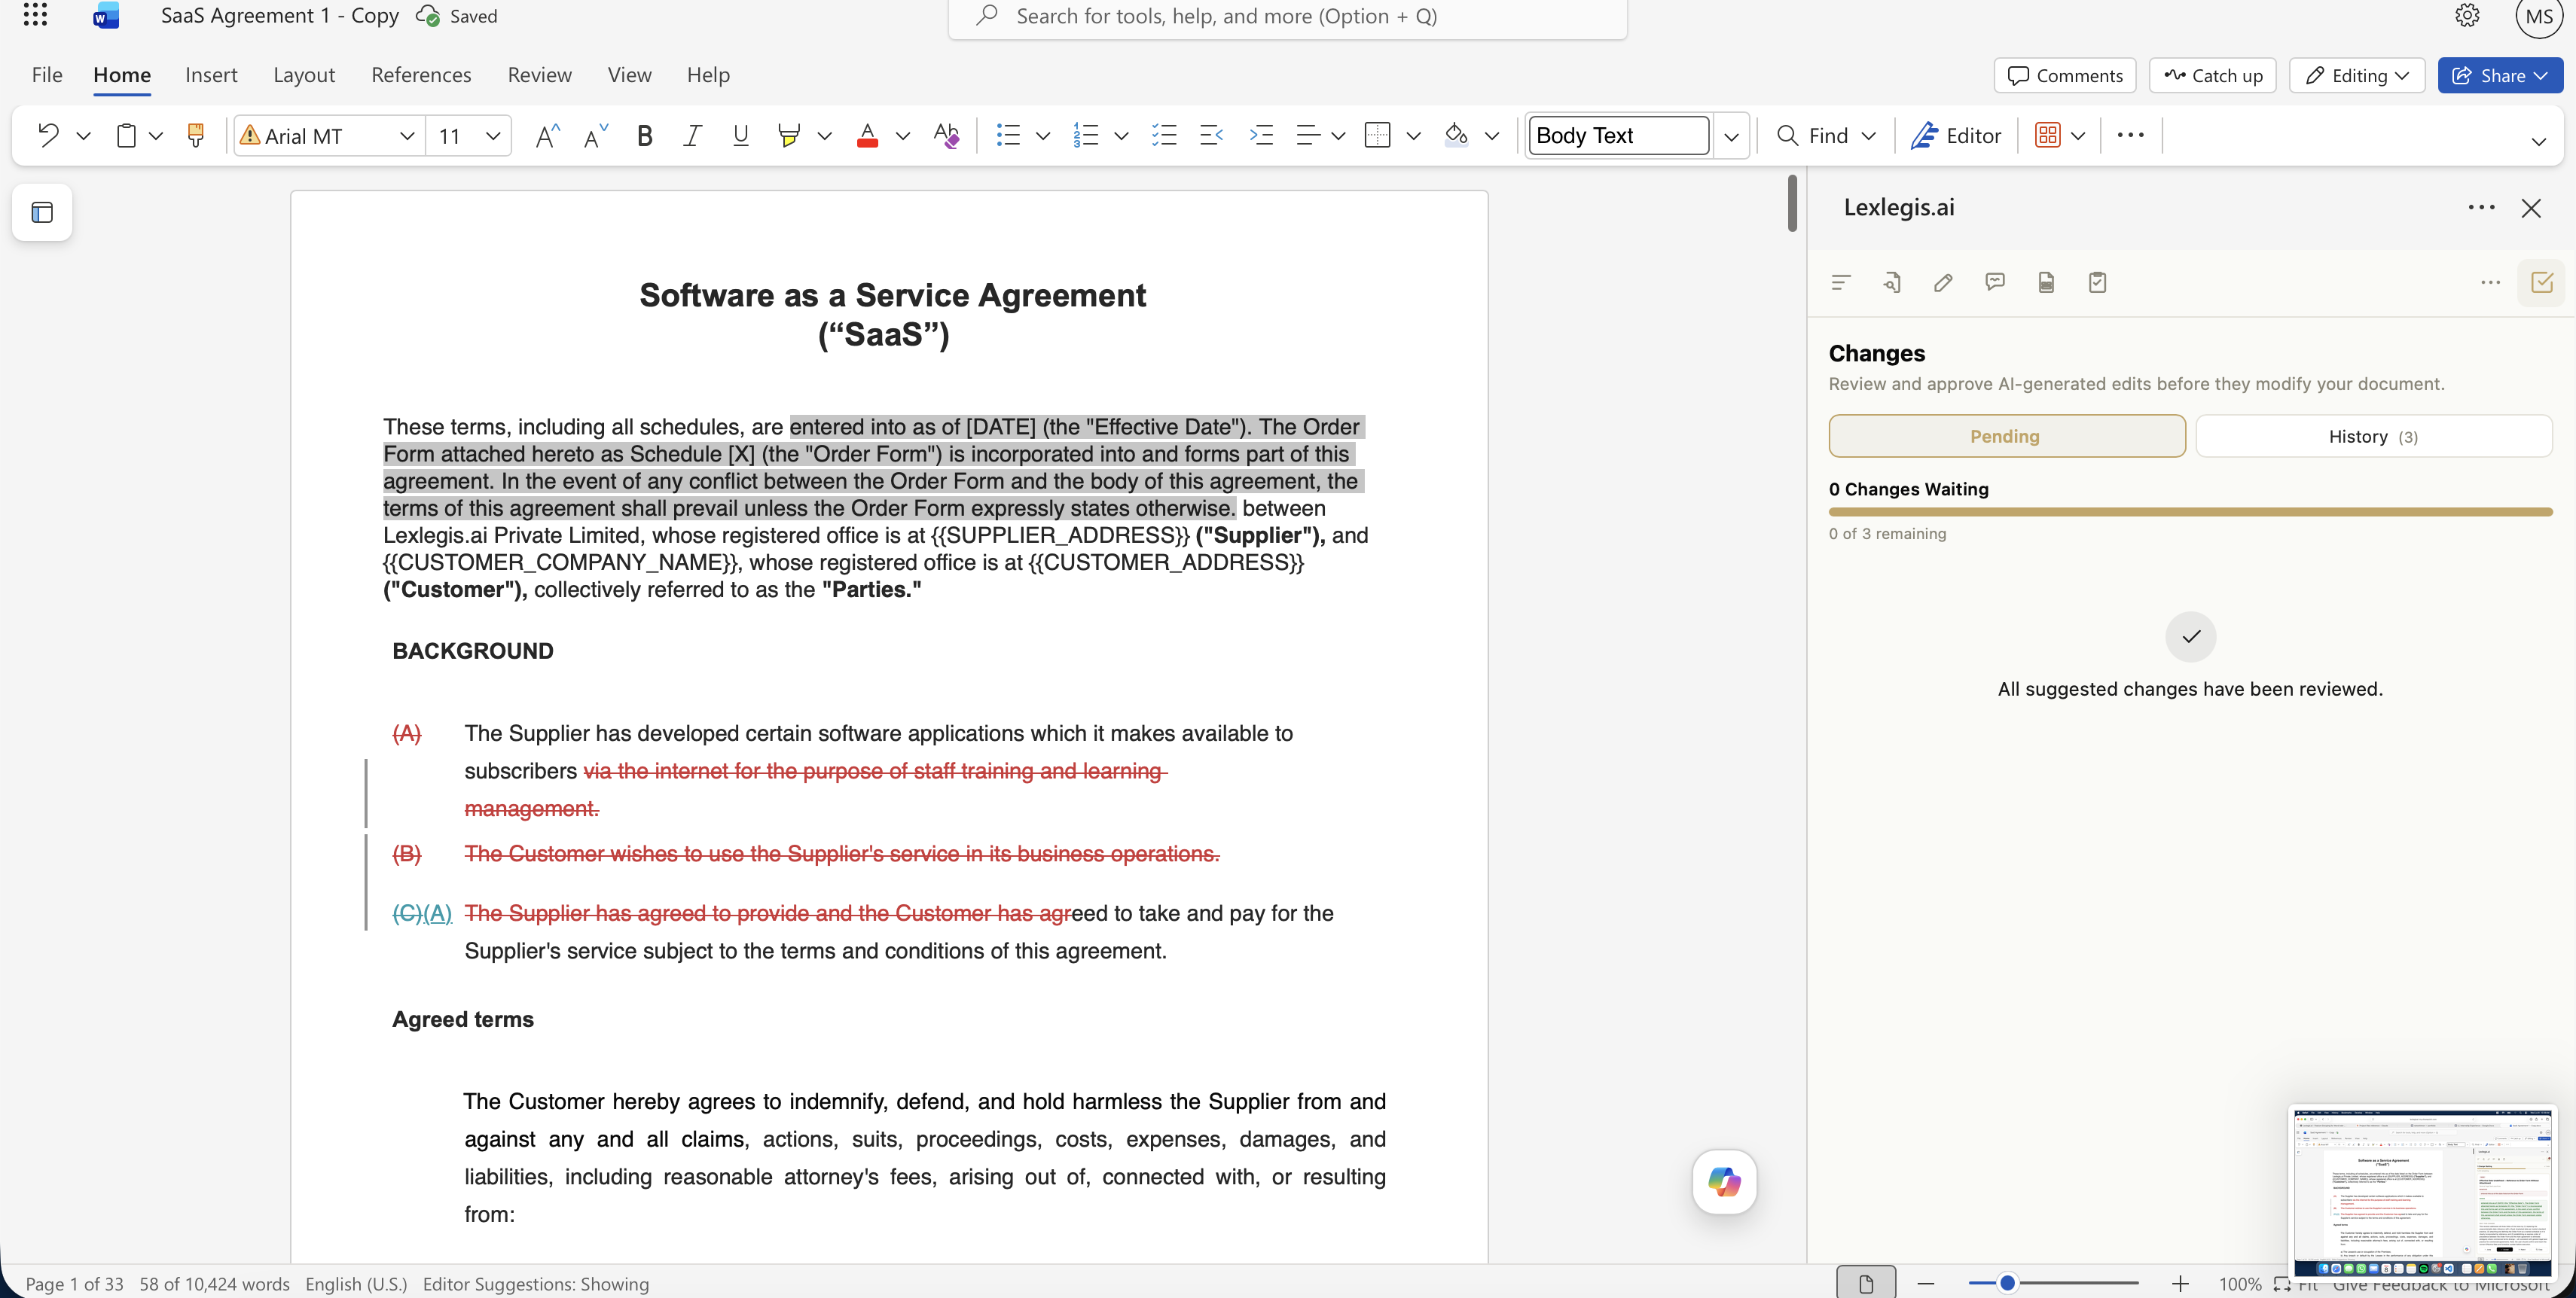This screenshot has height=1298, width=2576.
Task: Open the Editing mode dropdown
Action: (x=2357, y=75)
